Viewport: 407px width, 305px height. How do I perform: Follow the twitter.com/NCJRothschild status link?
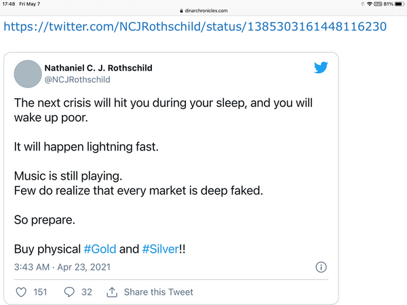(195, 27)
